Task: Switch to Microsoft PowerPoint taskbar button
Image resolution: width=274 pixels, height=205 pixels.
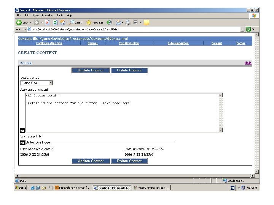Action: click(x=73, y=188)
